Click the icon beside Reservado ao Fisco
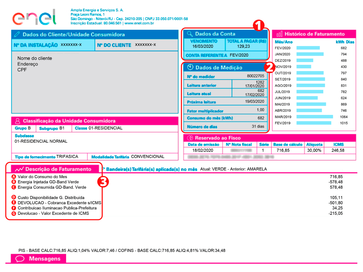Viewport: 363px width, 272px height. pyautogui.click(x=190, y=138)
